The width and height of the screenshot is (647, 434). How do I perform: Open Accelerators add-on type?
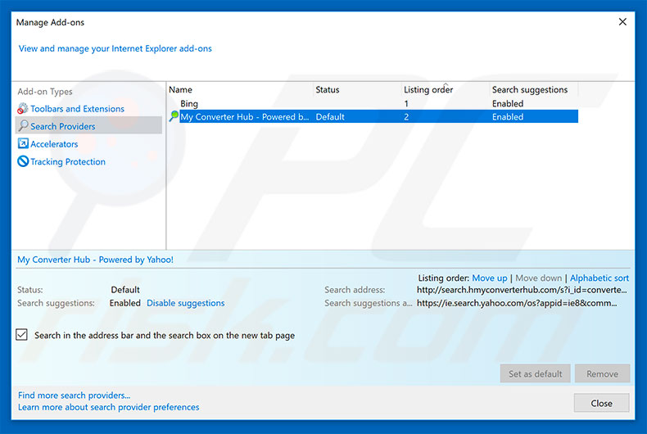[54, 144]
